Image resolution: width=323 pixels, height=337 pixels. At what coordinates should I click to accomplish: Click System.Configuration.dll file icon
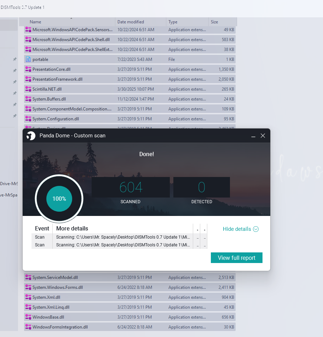[x=28, y=119]
